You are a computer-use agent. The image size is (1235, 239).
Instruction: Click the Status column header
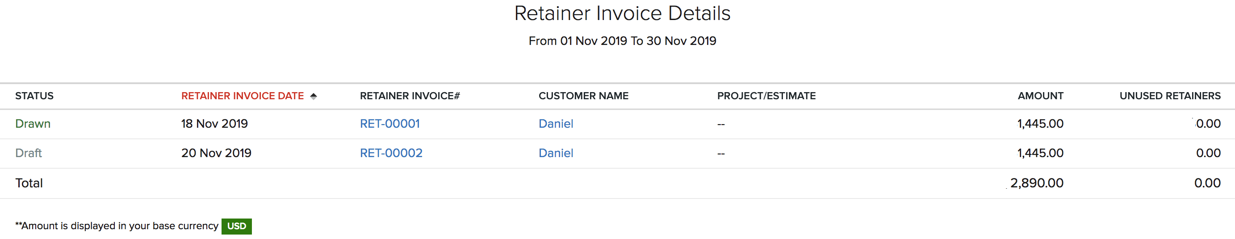[34, 96]
